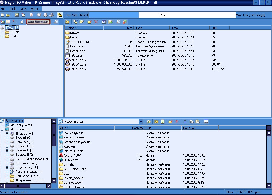This screenshot has height=195, width=272.
Task: Click the Paste icon in lower toolbar
Action: point(197,122)
